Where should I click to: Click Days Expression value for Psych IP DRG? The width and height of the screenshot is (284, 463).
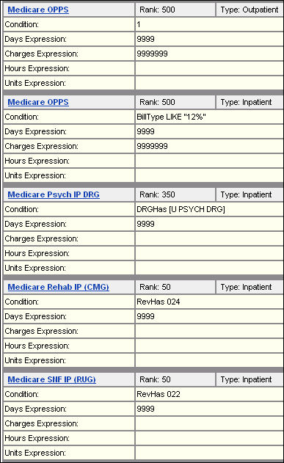coord(209,224)
